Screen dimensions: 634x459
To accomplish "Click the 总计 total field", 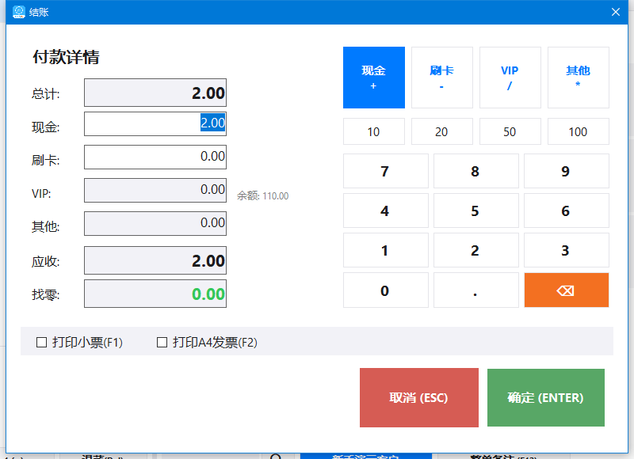I will tap(155, 93).
